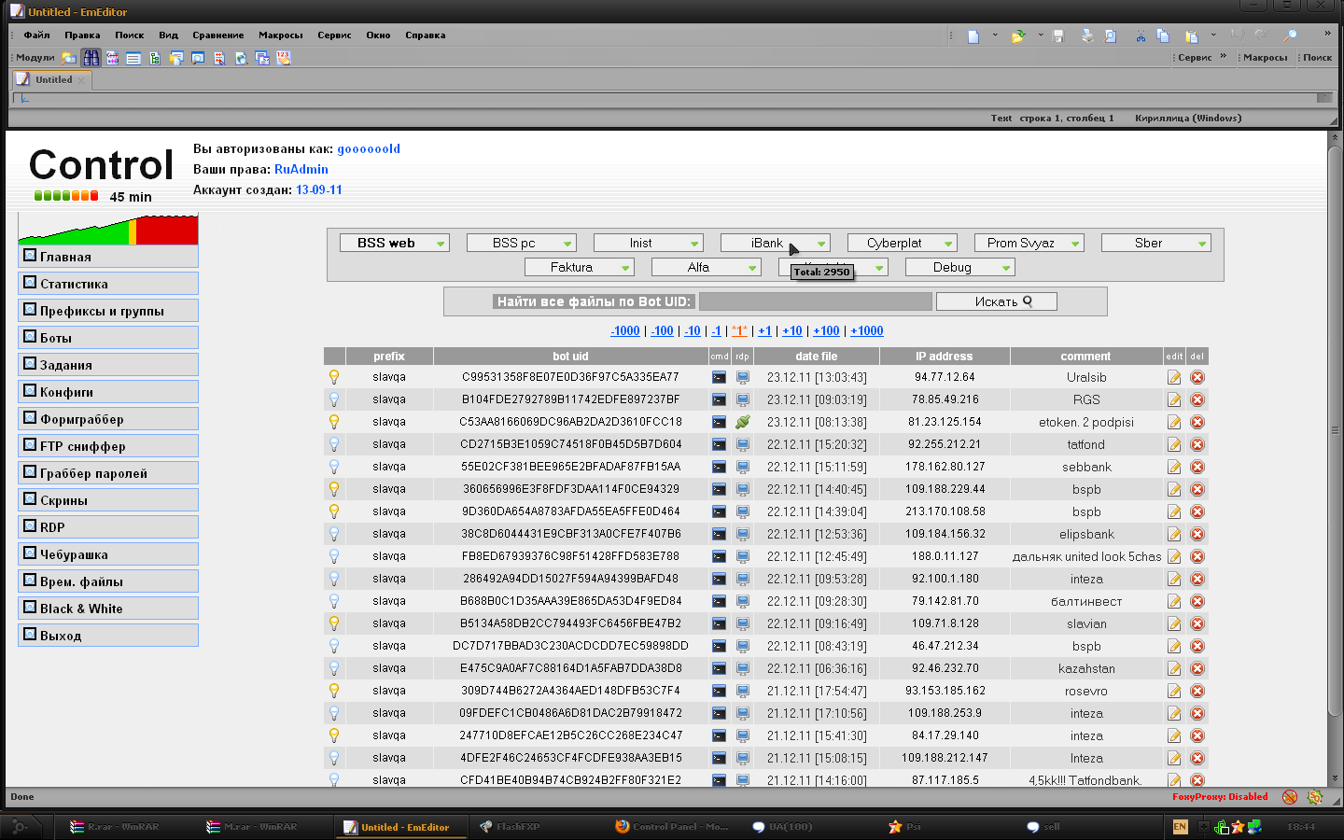Image resolution: width=1344 pixels, height=840 pixels.
Task: Click the goooooold username link
Action: pyautogui.click(x=369, y=148)
